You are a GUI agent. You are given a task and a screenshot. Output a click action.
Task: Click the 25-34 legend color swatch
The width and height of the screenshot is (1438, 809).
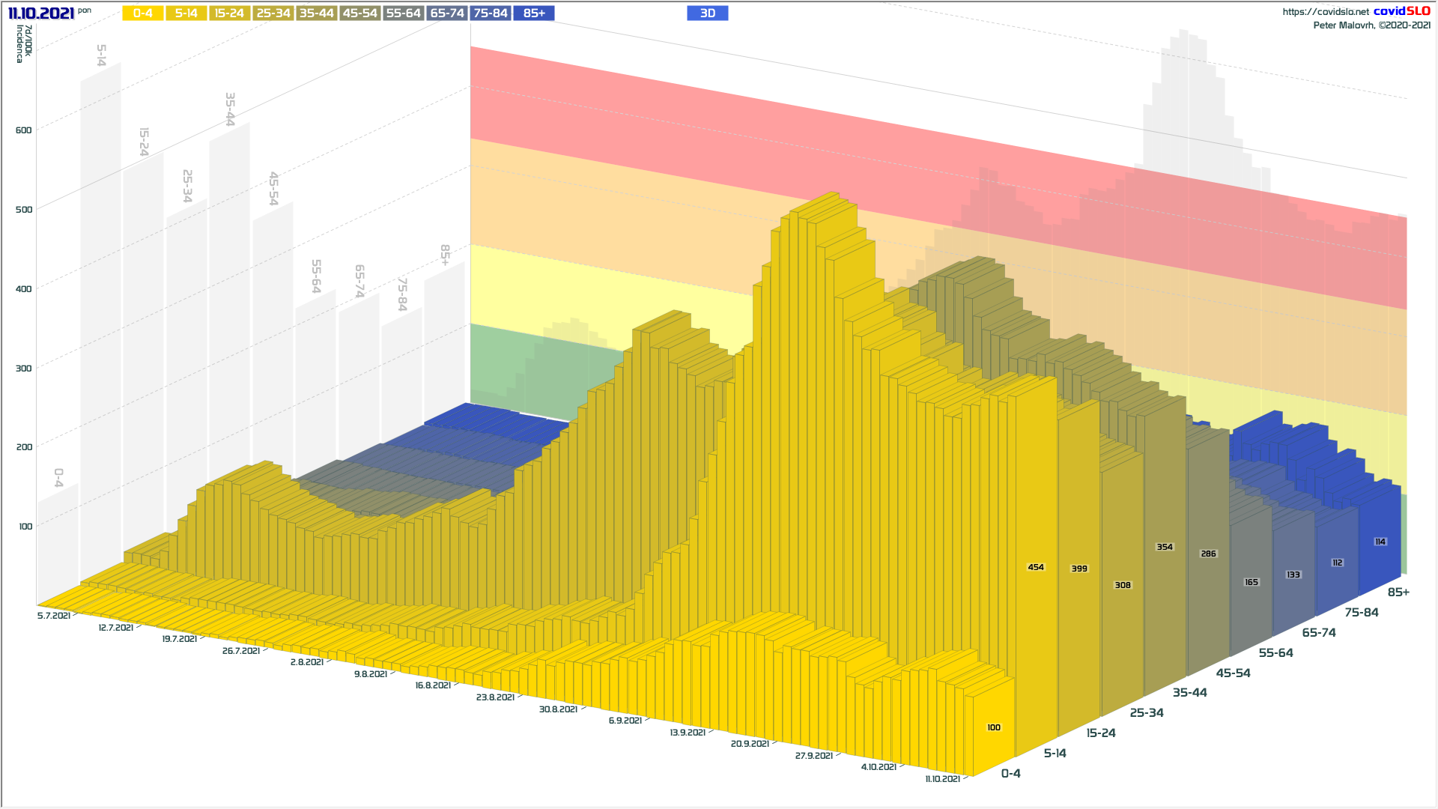coord(273,13)
